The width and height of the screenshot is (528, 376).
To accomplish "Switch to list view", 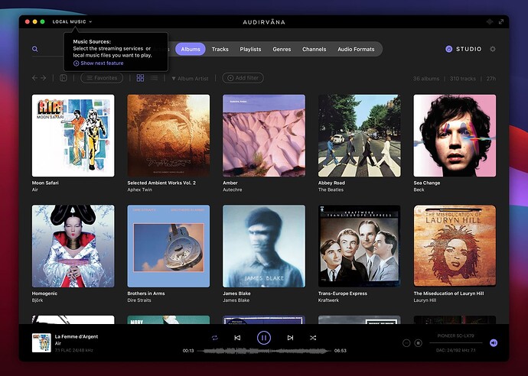I will [x=155, y=78].
